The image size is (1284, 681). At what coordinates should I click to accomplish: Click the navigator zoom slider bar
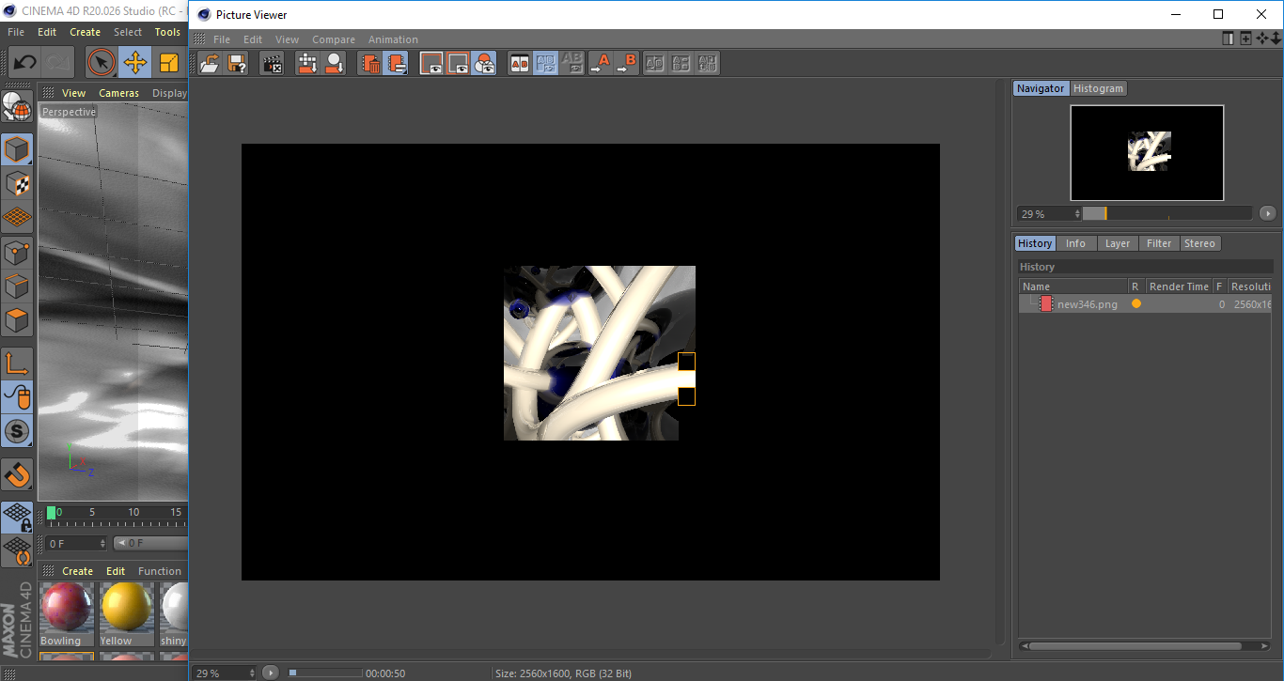click(1167, 213)
